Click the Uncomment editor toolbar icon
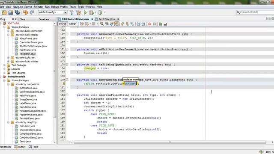 (x=165, y=24)
